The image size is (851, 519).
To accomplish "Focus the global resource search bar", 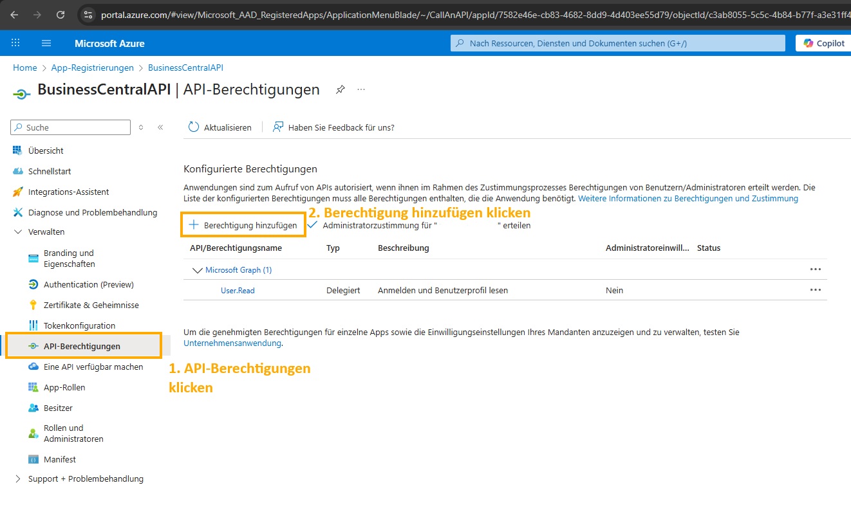I will pos(618,43).
